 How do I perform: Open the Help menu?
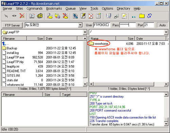[x=137, y=8]
